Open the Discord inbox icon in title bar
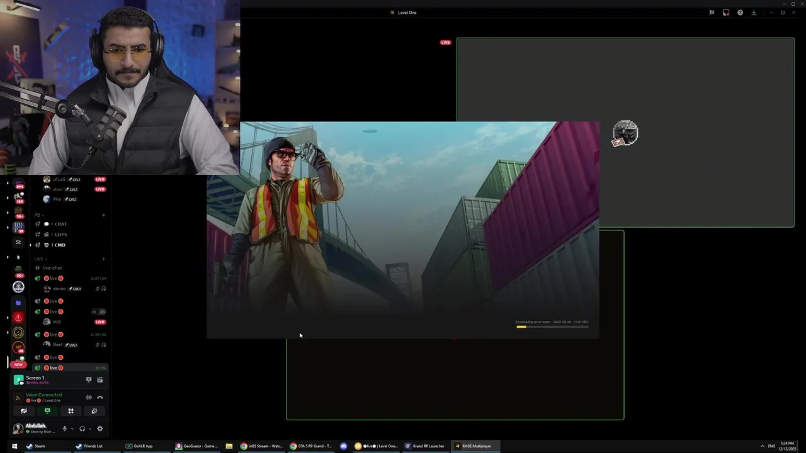806x453 pixels. pyautogui.click(x=726, y=13)
